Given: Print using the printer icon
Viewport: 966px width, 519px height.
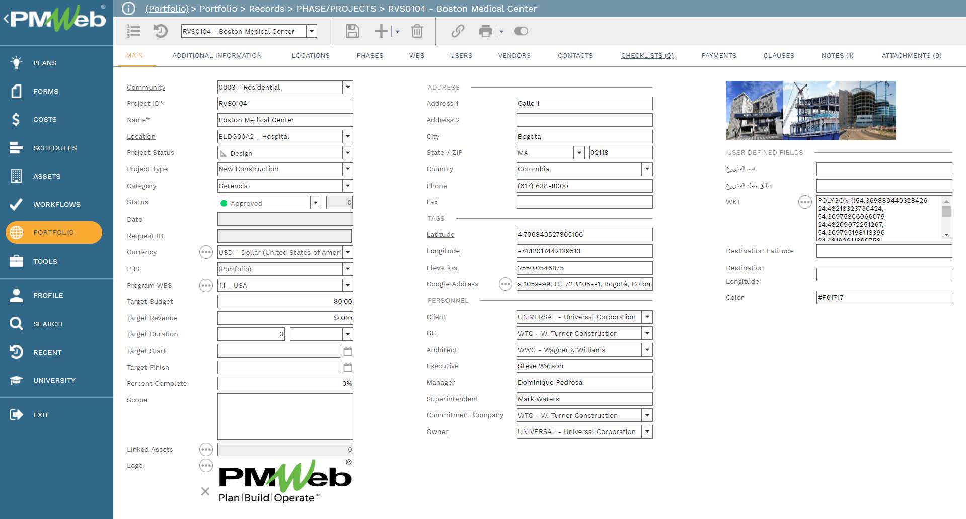Looking at the screenshot, I should pyautogui.click(x=486, y=31).
